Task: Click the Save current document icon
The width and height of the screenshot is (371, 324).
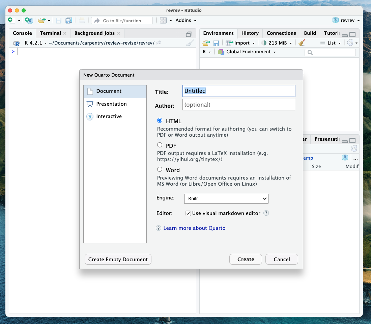Action: [58, 21]
